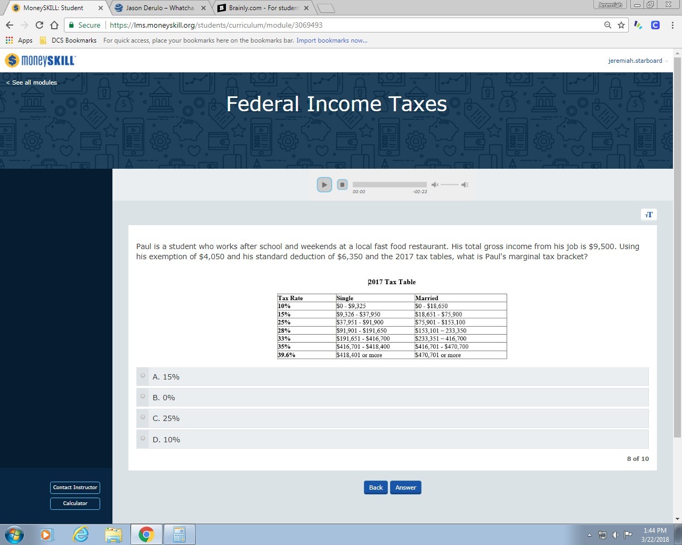Toggle text size with the T icon

point(648,214)
